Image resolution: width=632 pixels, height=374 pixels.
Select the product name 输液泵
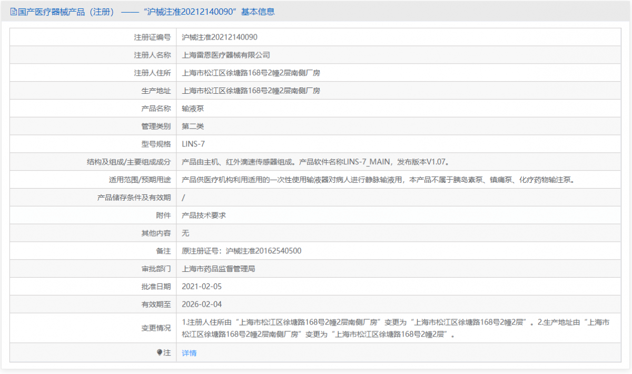[x=193, y=109]
